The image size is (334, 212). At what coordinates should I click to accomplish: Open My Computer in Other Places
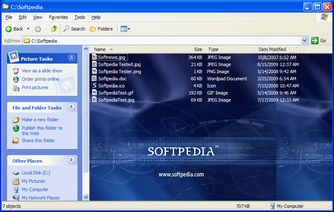coord(35,189)
